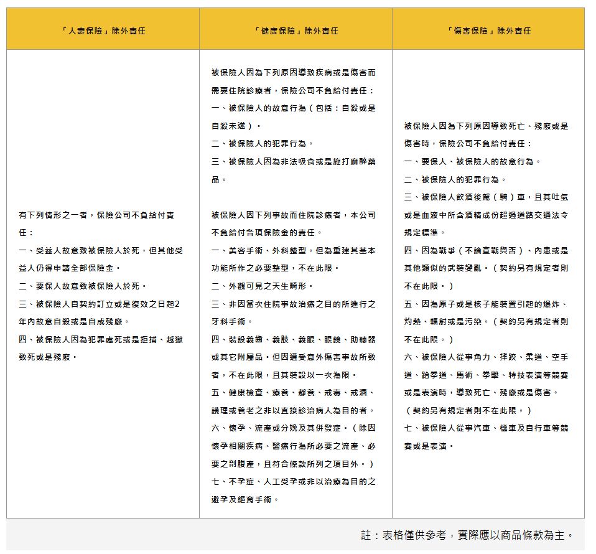Click life insurance item 二、要保人故意致被保險人於死
Screen dimensions: 596x554
83,286
